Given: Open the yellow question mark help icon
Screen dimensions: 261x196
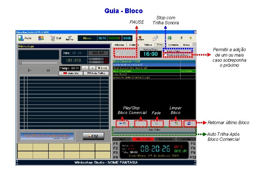Looking at the screenshot, I should (190, 38).
